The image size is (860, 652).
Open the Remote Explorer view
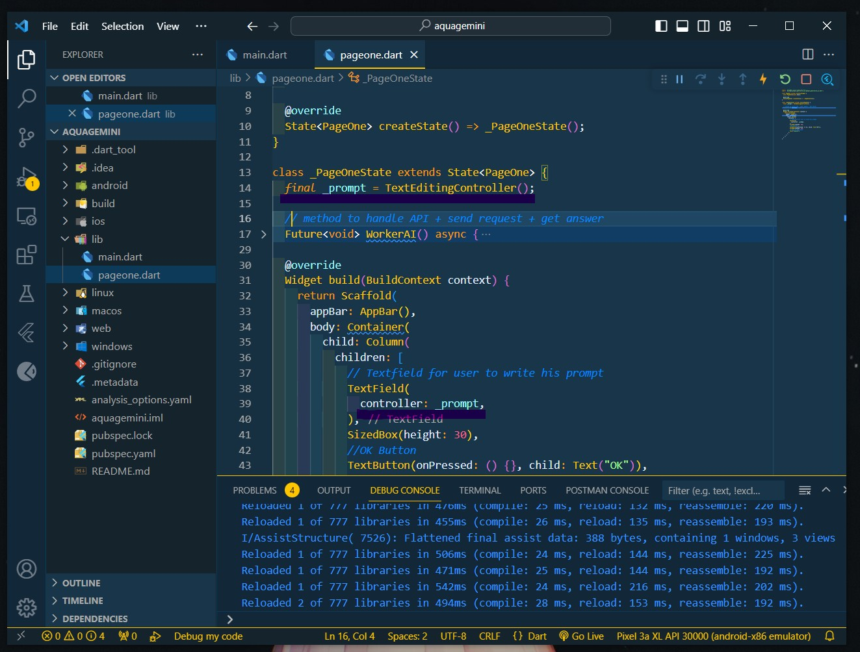point(26,216)
